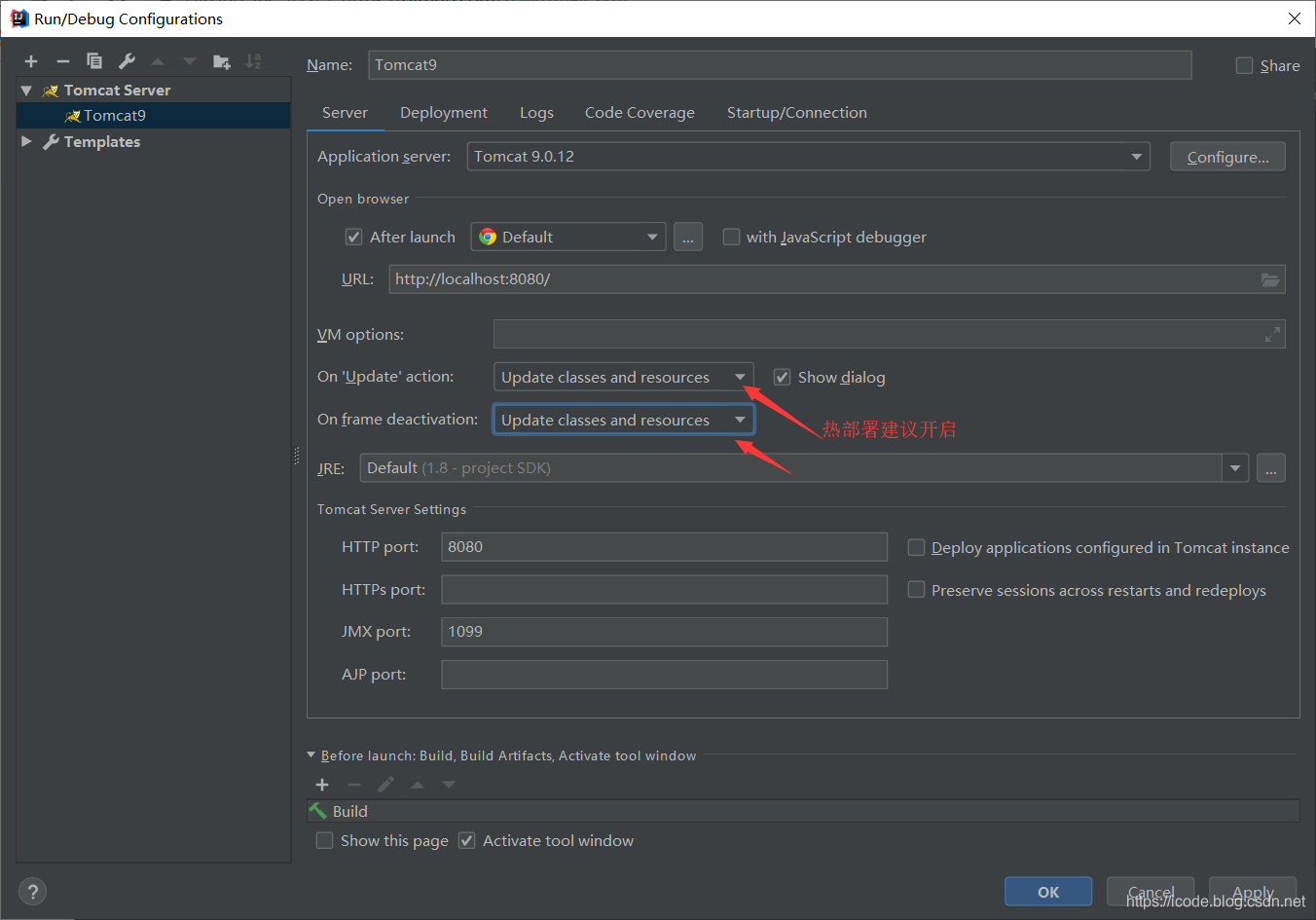Remove configuration with minus icon
Image resolution: width=1316 pixels, height=920 pixels.
tap(63, 61)
